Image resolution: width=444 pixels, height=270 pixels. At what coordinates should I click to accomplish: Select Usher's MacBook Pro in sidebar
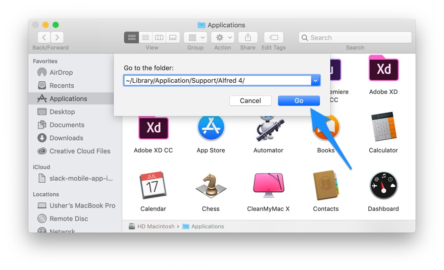click(82, 205)
